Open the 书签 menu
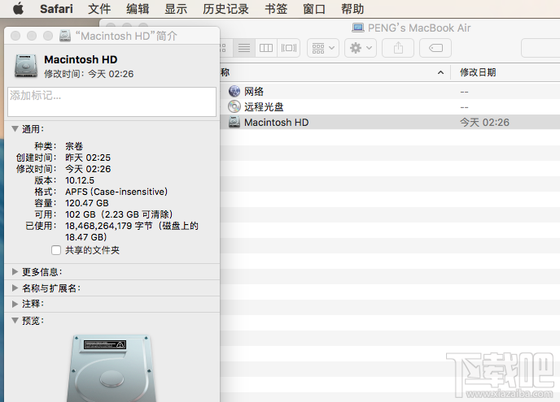 [276, 9]
